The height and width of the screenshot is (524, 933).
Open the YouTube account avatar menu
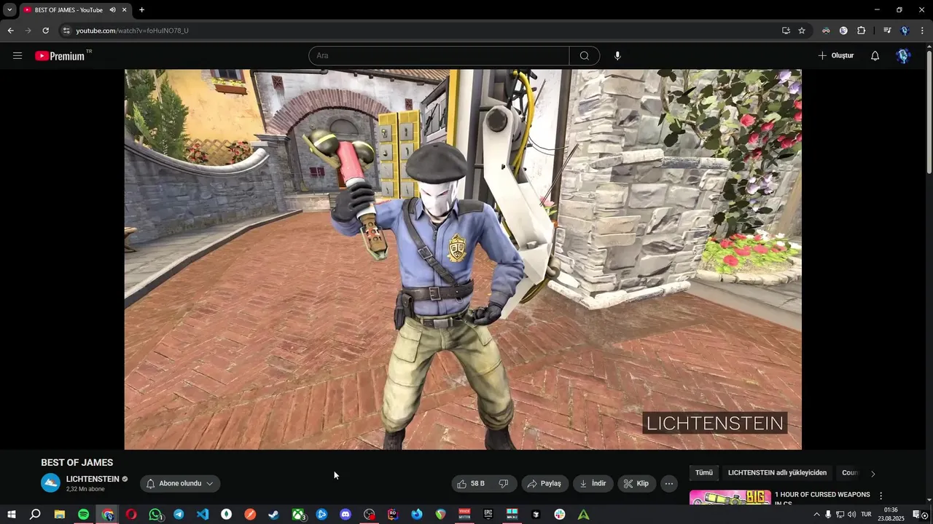(903, 56)
